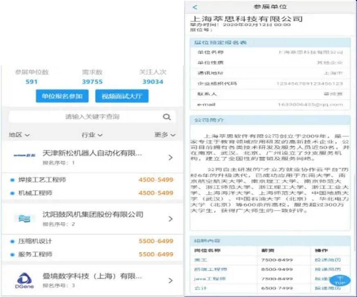Open the 服务工程师 job listing
The height and width of the screenshot is (297, 357).
coord(35,254)
